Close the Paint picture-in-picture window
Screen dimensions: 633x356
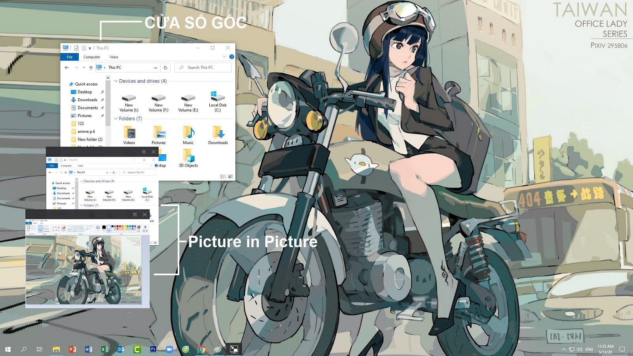145,214
